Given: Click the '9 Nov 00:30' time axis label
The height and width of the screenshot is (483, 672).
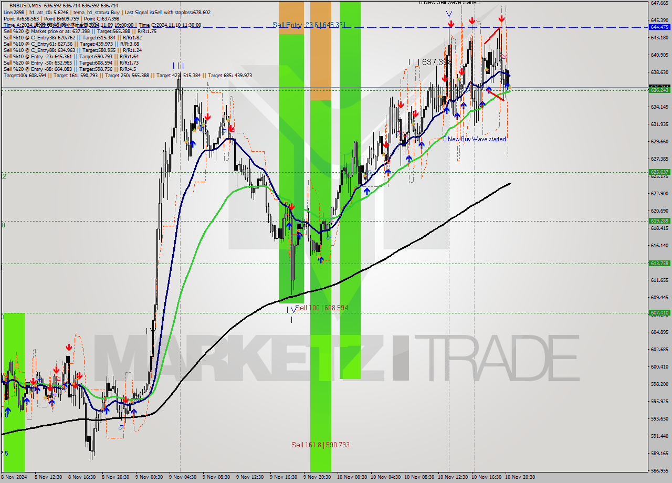Looking at the screenshot, I should [149, 477].
